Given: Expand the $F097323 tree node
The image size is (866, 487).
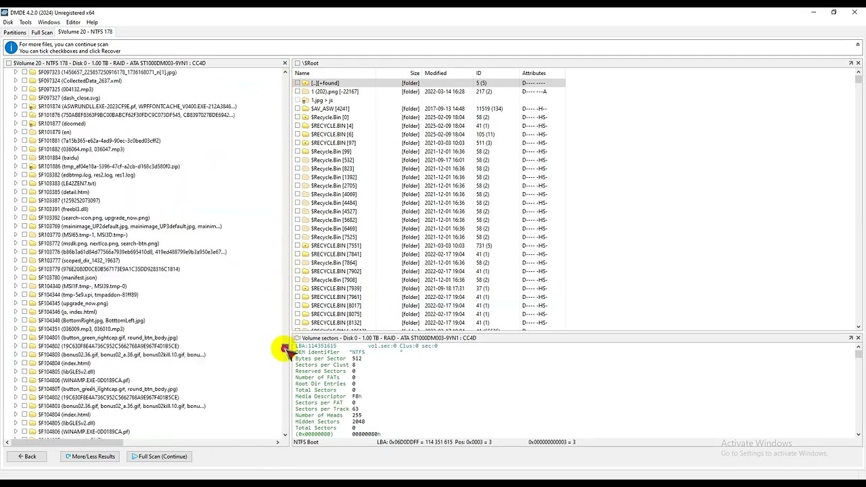Looking at the screenshot, I should [x=16, y=72].
